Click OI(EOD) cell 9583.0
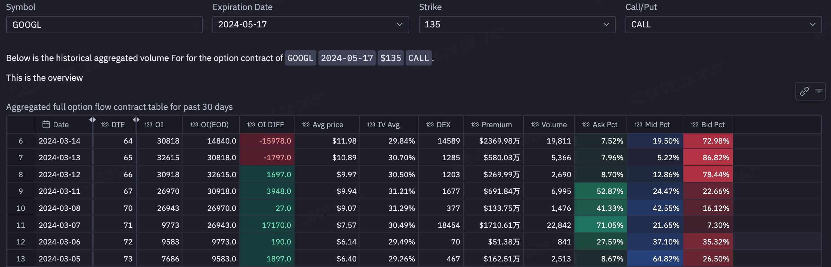Screen dimensions: 831x267 [211, 259]
